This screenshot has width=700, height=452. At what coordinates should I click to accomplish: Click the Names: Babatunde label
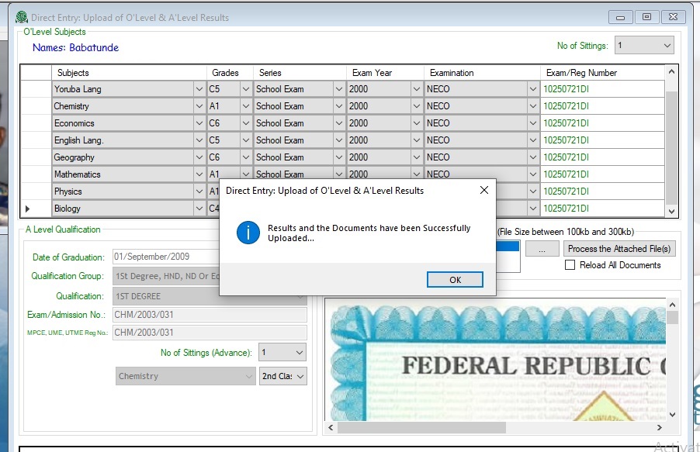point(75,48)
